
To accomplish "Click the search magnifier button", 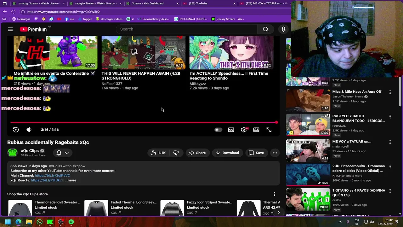I will (x=265, y=29).
